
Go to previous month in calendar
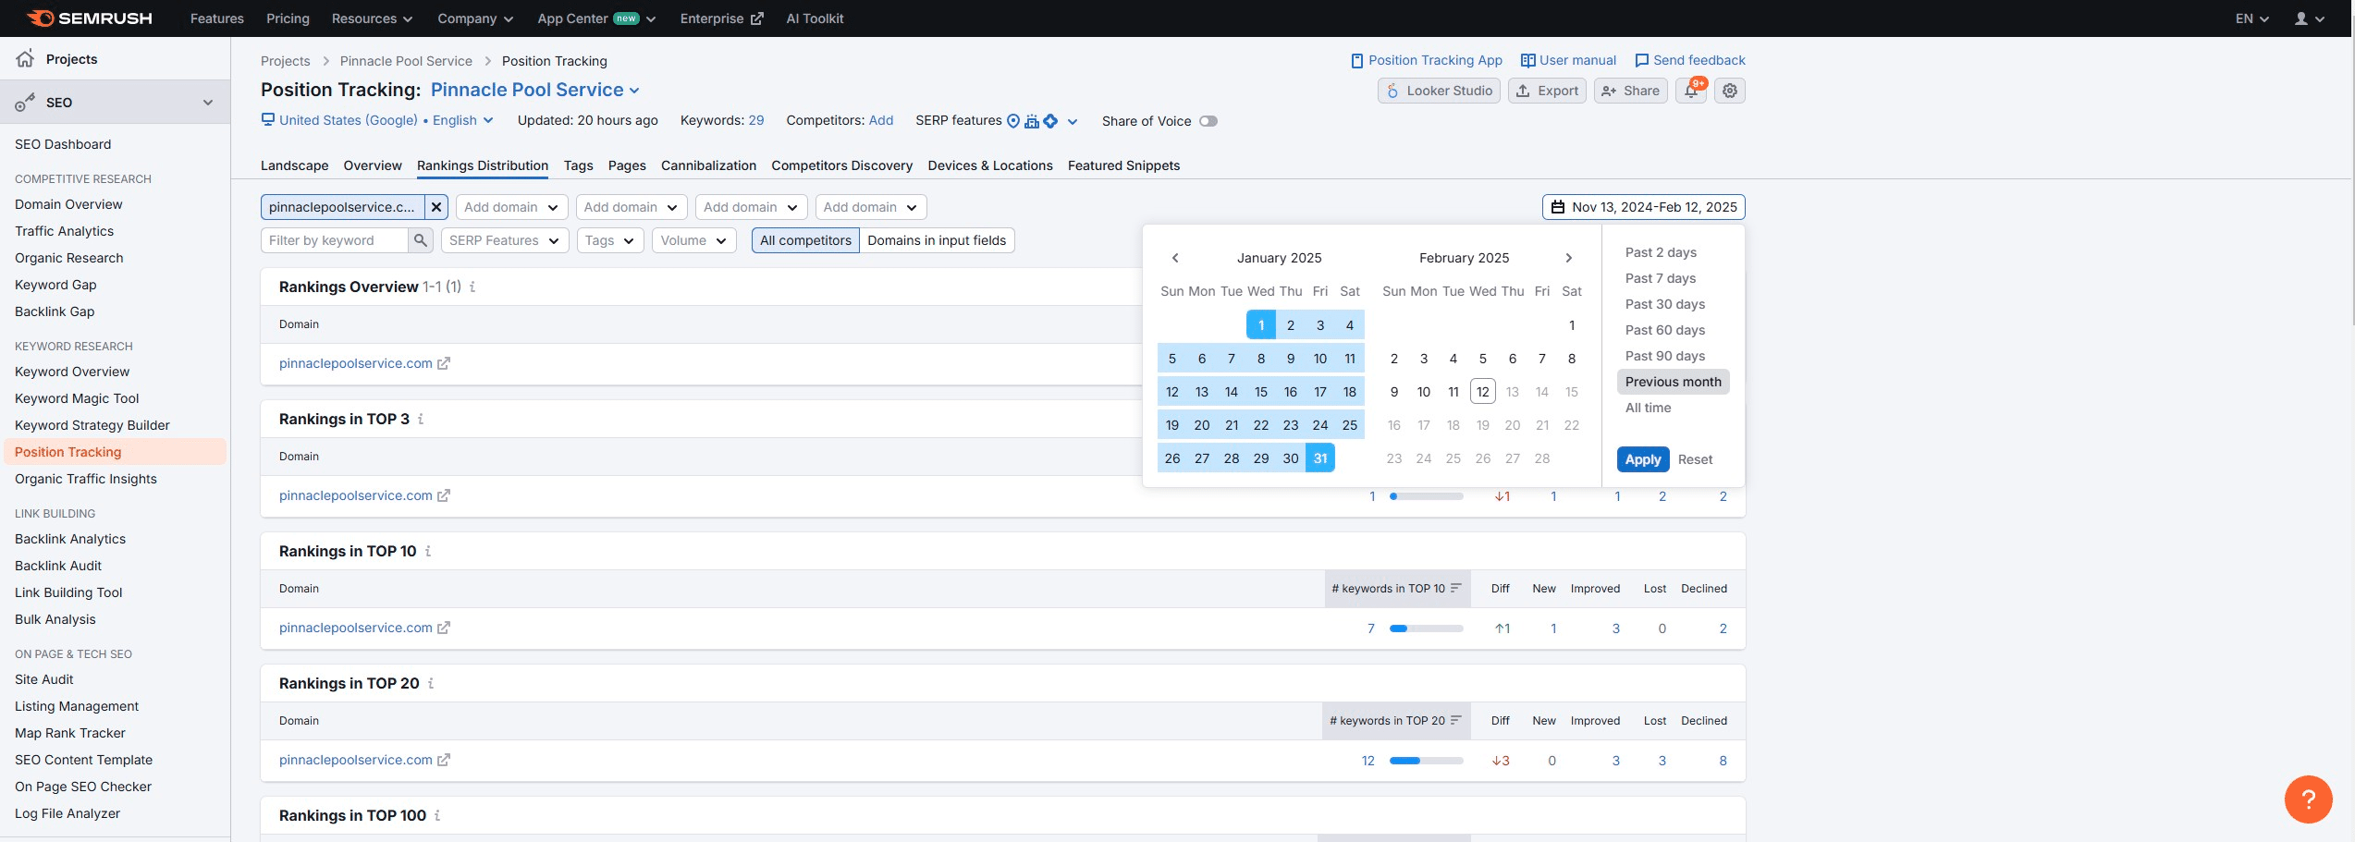[x=1175, y=258]
